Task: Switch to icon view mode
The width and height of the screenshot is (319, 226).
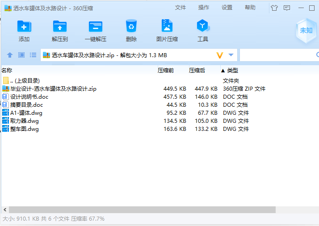Action: point(21,55)
